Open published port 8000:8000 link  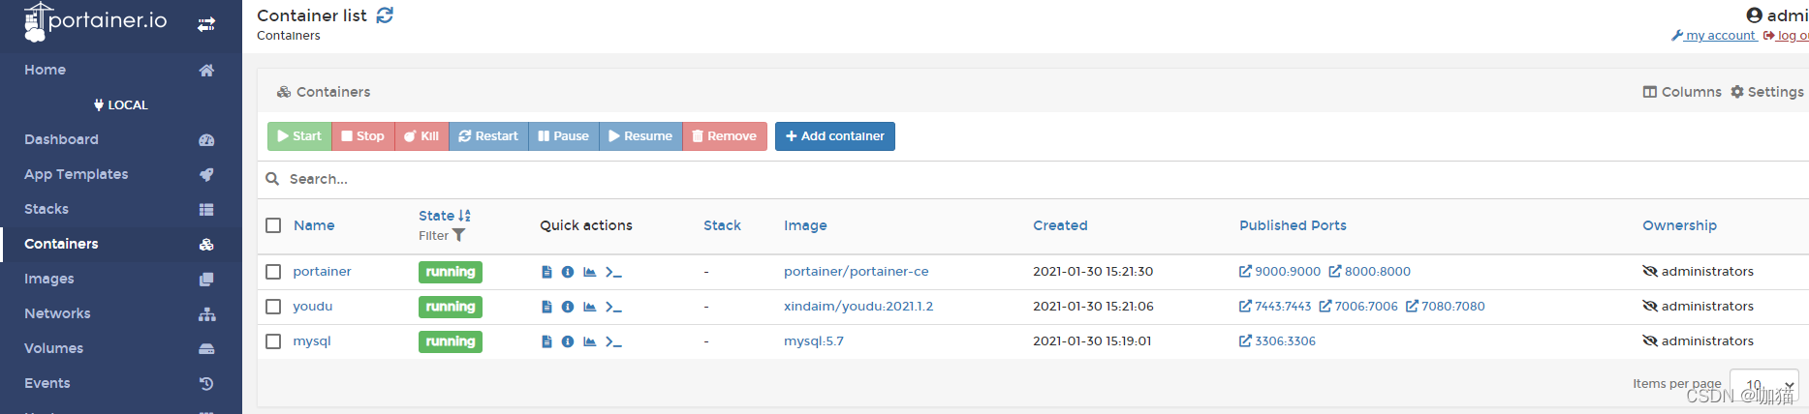[1370, 272]
